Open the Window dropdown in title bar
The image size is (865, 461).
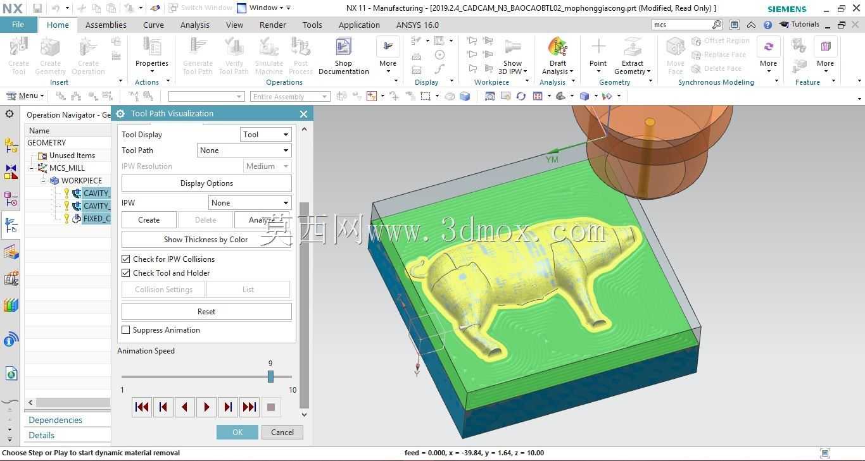pyautogui.click(x=264, y=8)
